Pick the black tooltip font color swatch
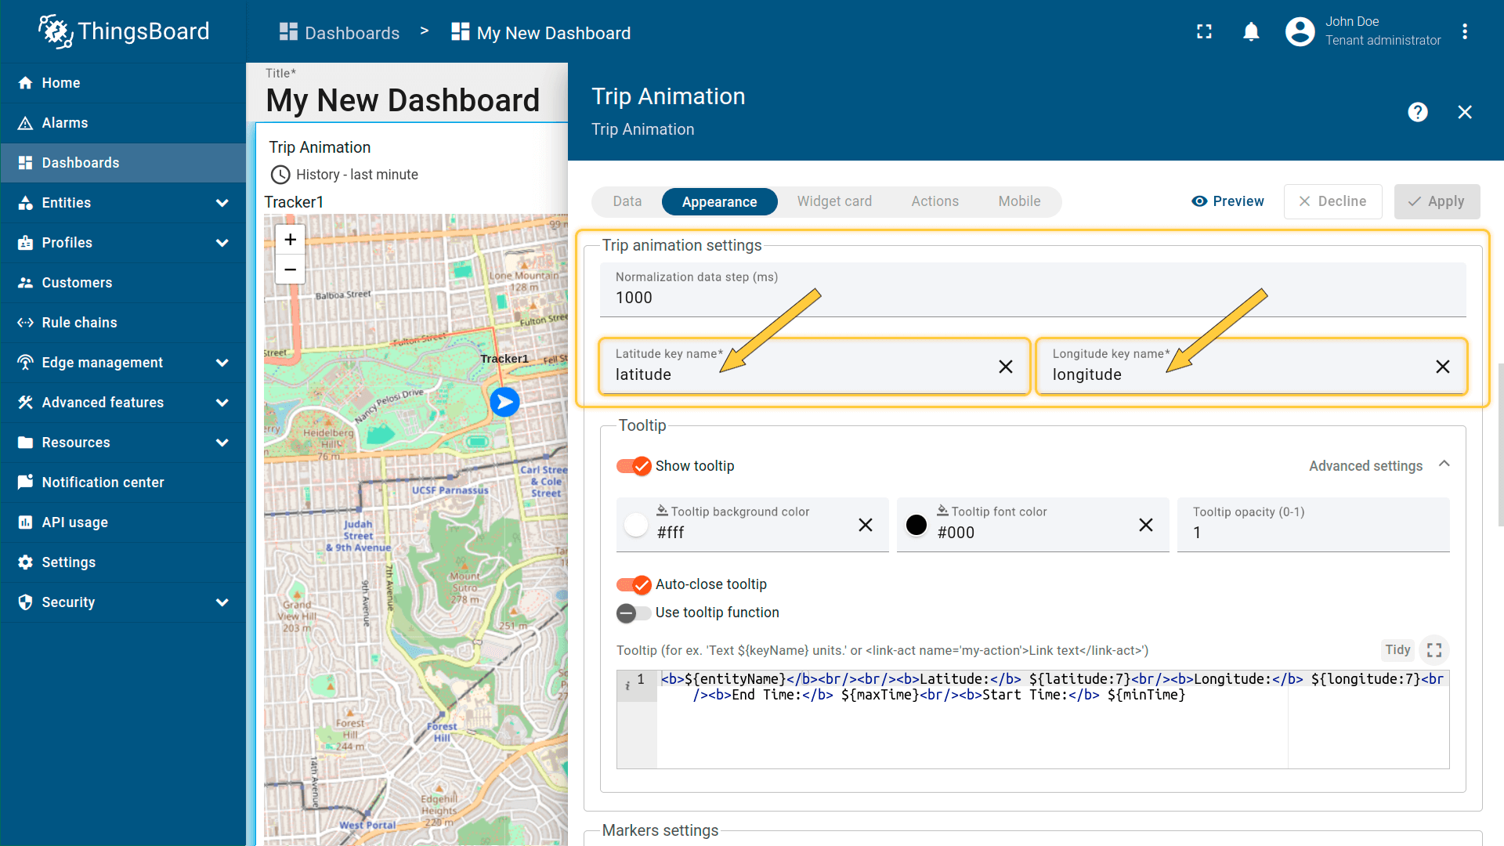Screen dimensions: 1504x846 coord(916,525)
